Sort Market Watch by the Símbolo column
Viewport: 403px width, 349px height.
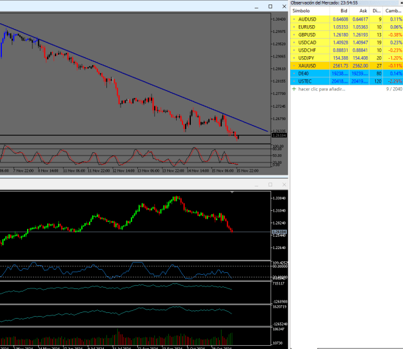300,11
